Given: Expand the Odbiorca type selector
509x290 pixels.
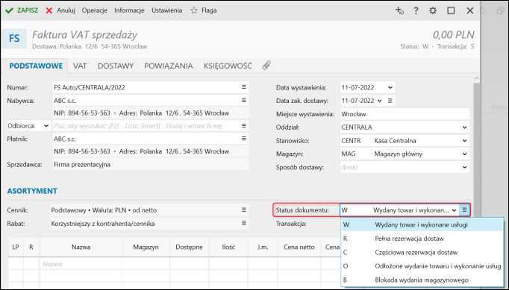Looking at the screenshot, I should 46,125.
